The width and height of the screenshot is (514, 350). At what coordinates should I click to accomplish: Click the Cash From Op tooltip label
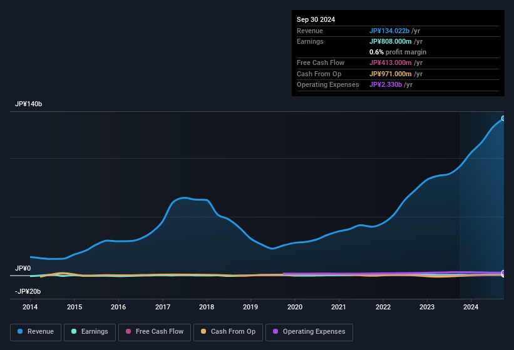(x=319, y=74)
